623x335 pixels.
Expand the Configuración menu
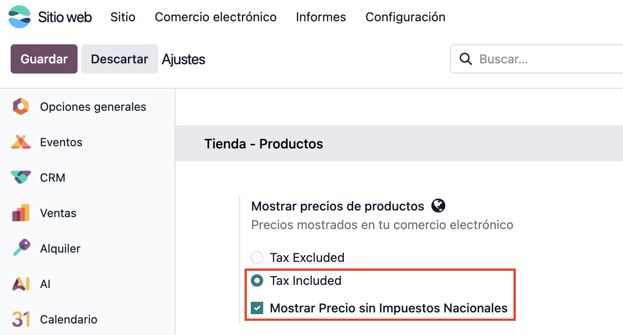[x=405, y=17]
